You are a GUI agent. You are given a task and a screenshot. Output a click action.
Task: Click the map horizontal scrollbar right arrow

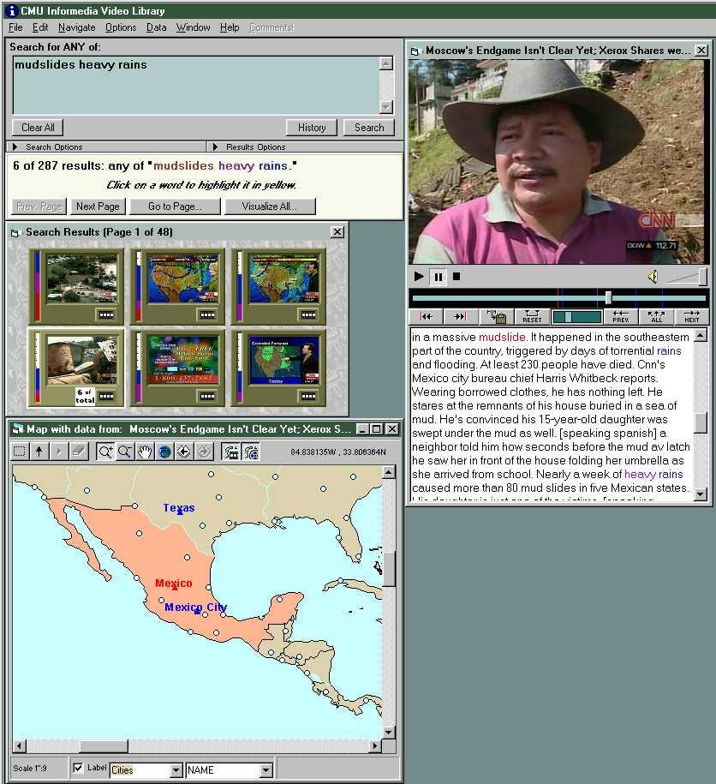coord(375,746)
